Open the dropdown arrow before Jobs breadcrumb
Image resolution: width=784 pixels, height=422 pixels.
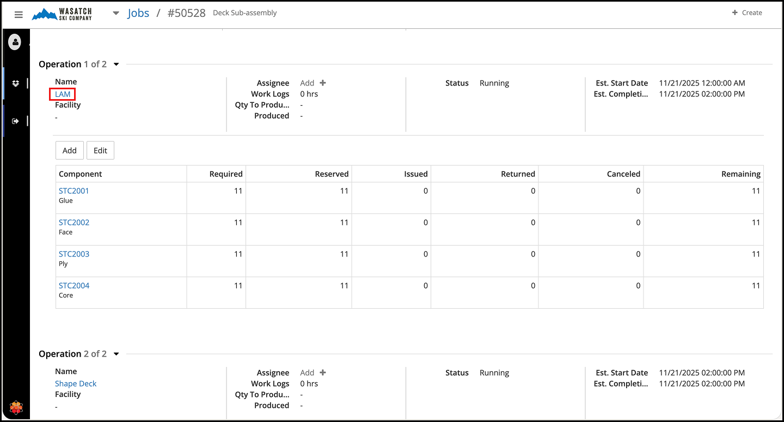[116, 13]
